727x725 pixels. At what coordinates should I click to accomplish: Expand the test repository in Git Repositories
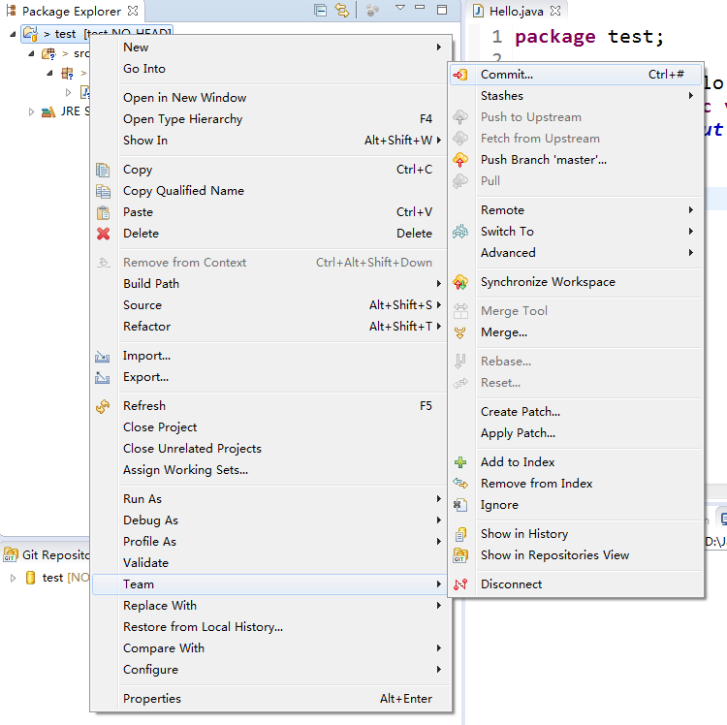(13, 578)
